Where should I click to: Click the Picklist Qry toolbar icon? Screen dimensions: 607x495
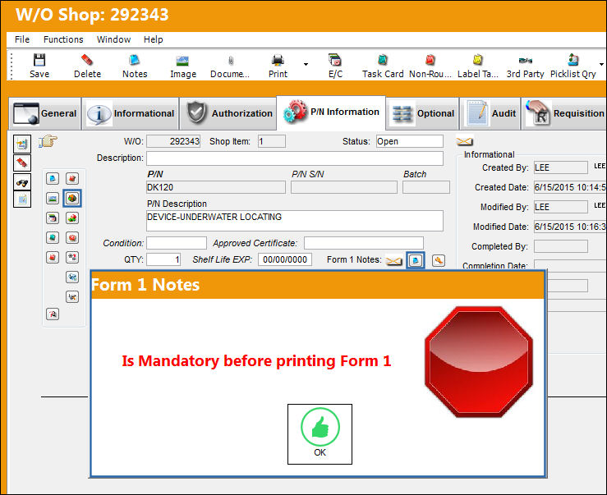[x=573, y=61]
